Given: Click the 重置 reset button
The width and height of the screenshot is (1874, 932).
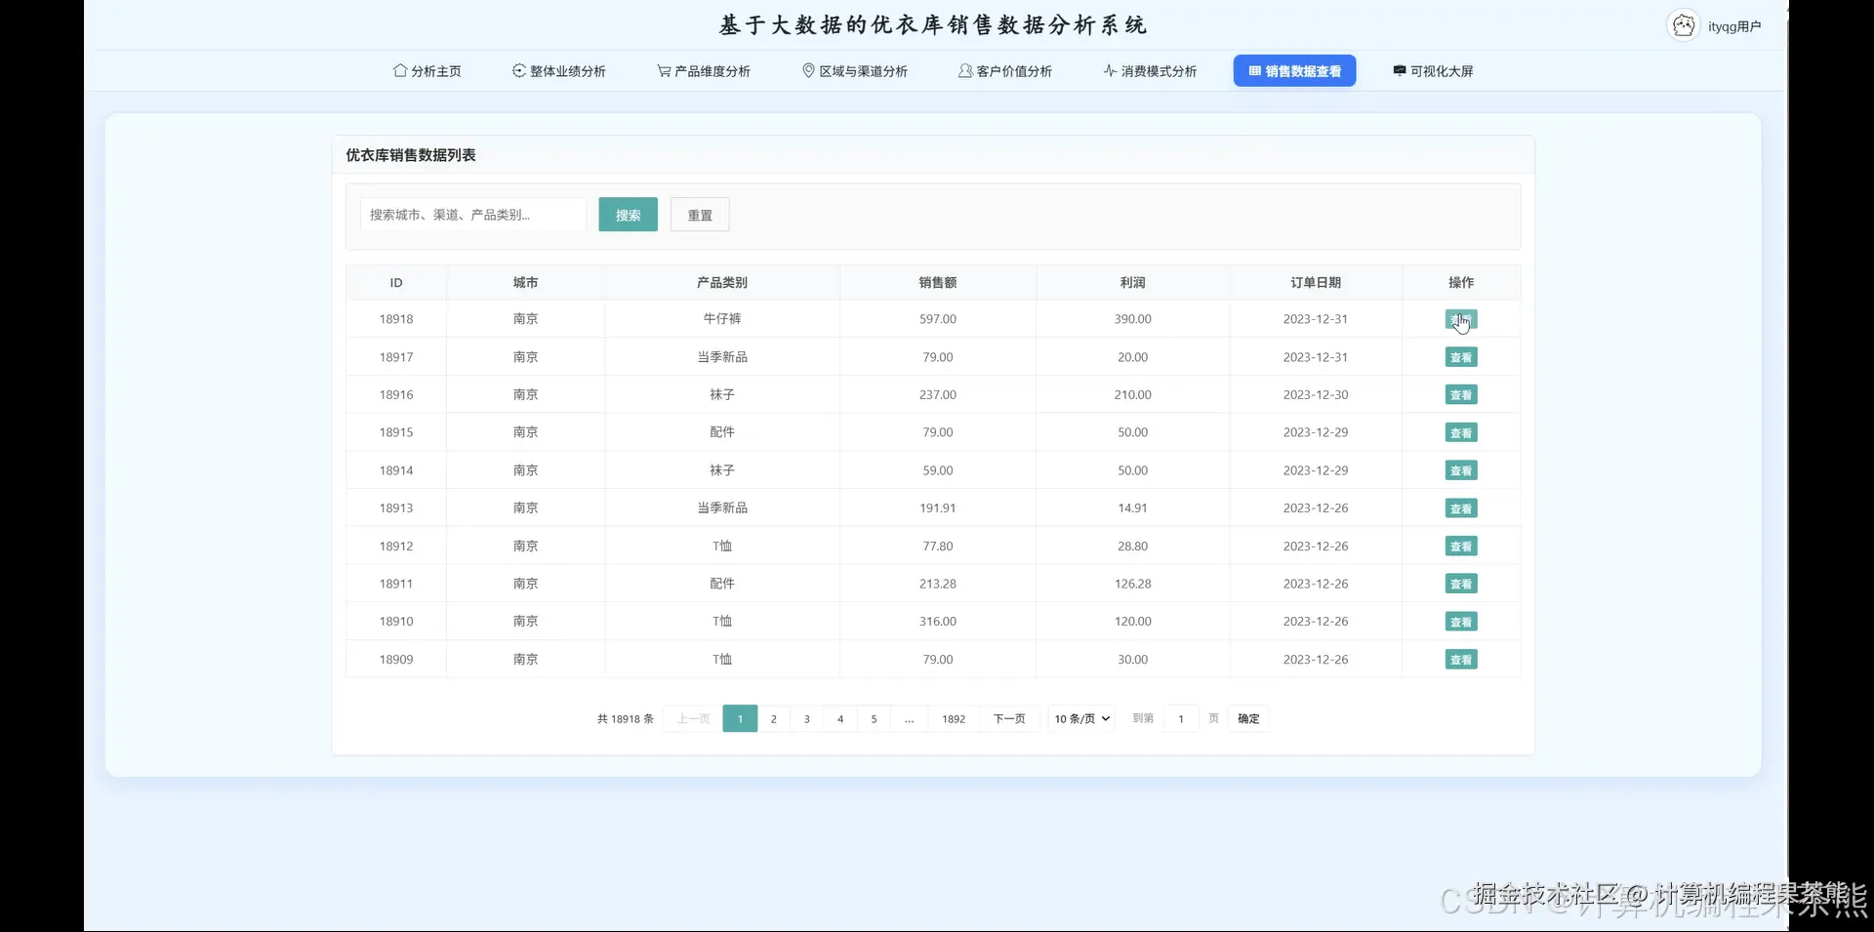Looking at the screenshot, I should (x=700, y=215).
